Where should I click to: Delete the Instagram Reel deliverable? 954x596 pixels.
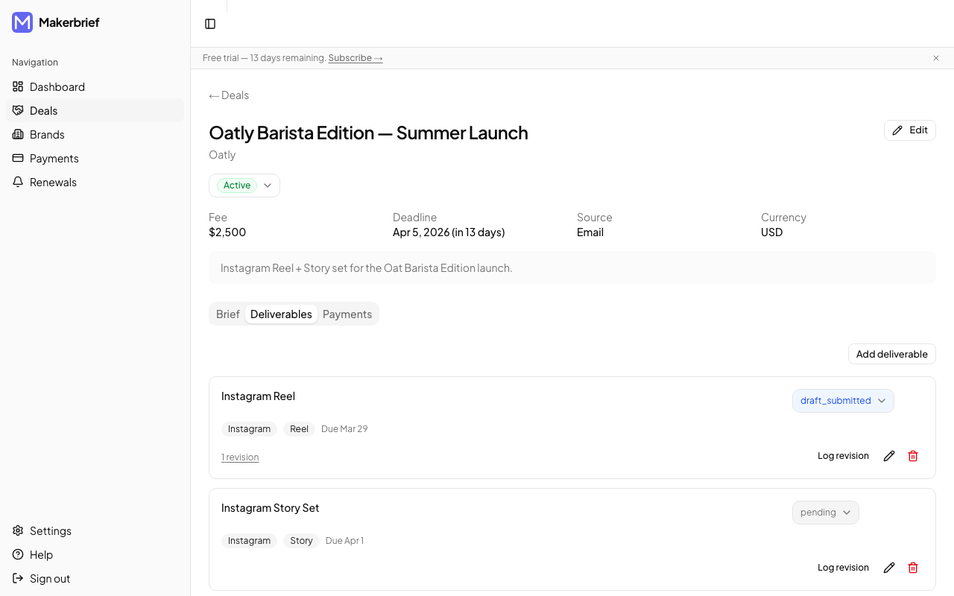coord(912,455)
